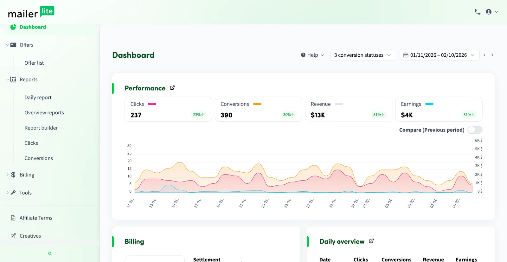The width and height of the screenshot is (507, 262).
Task: Go to next date period arrow
Action: click(x=492, y=55)
